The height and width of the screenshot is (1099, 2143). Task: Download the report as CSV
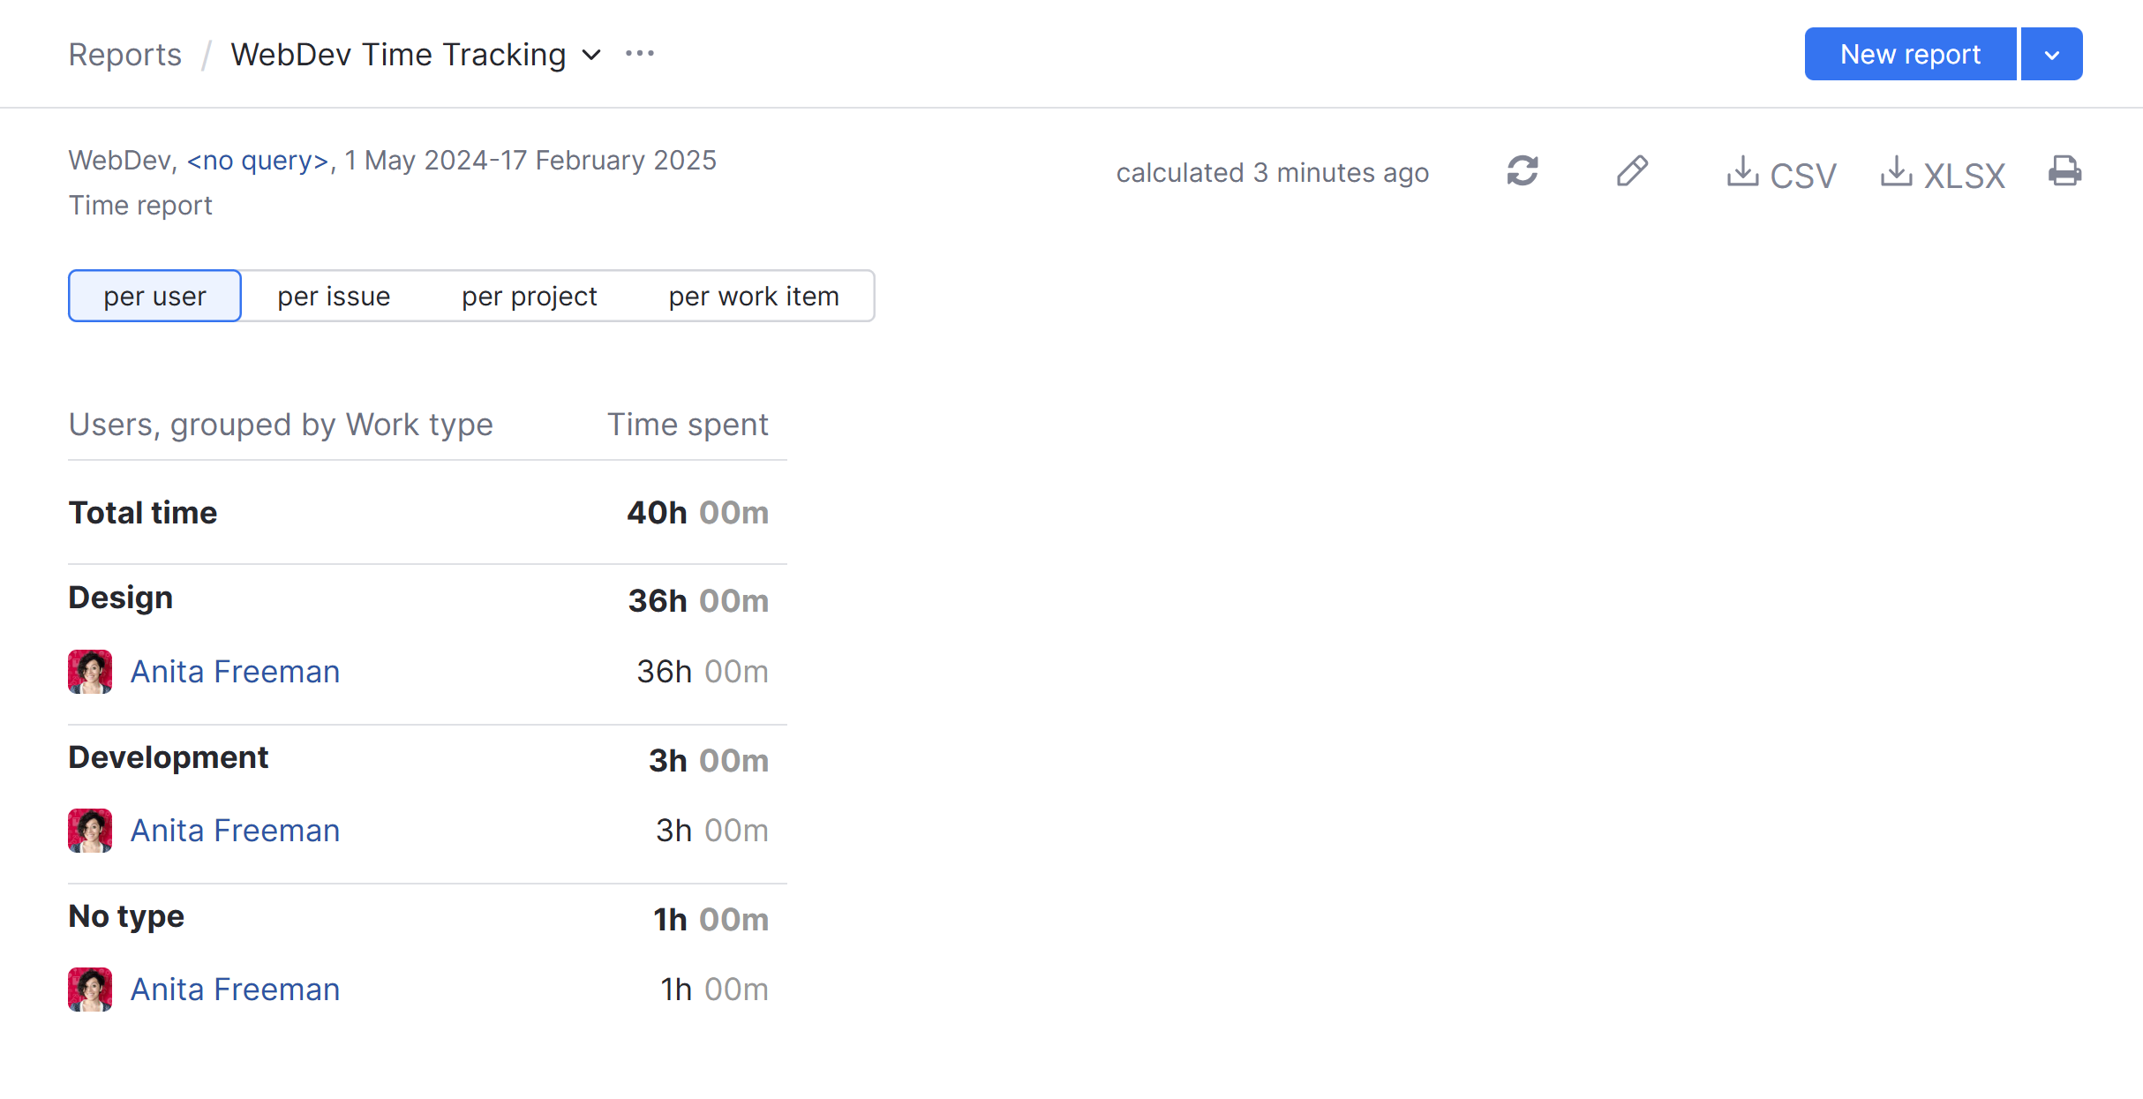(1780, 174)
